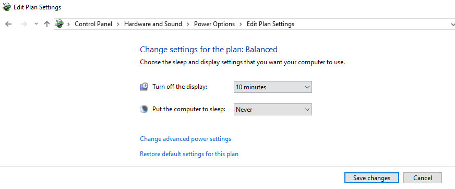Expand chevron after Hardware and Sound breadcrumb
The height and width of the screenshot is (189, 455).
coord(188,24)
